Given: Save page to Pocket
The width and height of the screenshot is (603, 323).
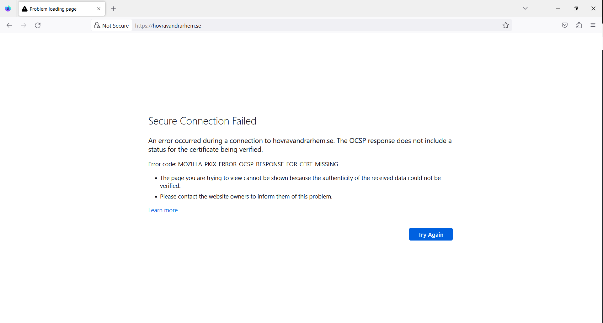Looking at the screenshot, I should 565,25.
